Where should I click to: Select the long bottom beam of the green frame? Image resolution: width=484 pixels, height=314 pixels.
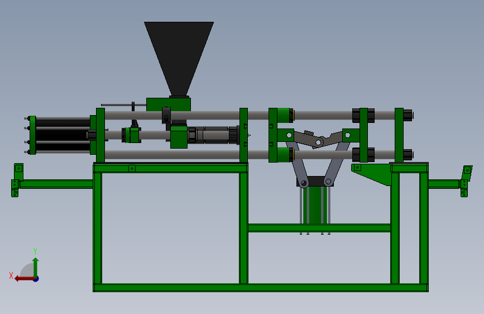261,288
